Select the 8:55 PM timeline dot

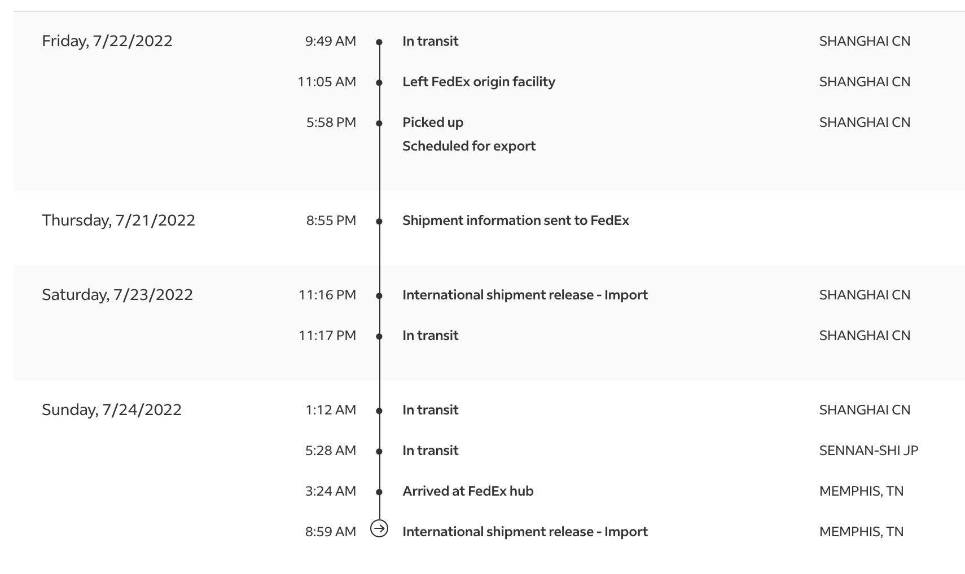click(379, 222)
